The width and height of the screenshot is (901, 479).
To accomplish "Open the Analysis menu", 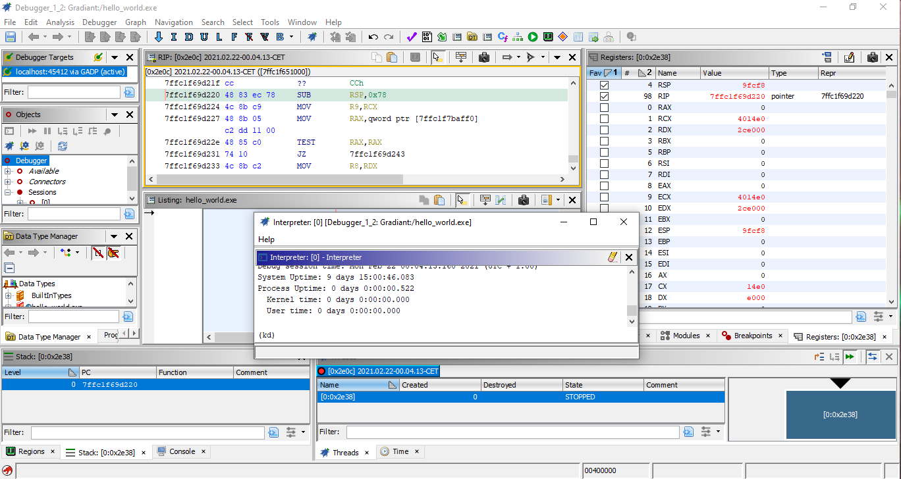I will (60, 22).
